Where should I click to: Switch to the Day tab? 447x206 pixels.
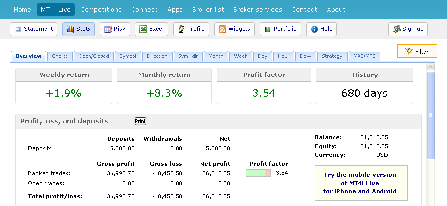pyautogui.click(x=262, y=56)
